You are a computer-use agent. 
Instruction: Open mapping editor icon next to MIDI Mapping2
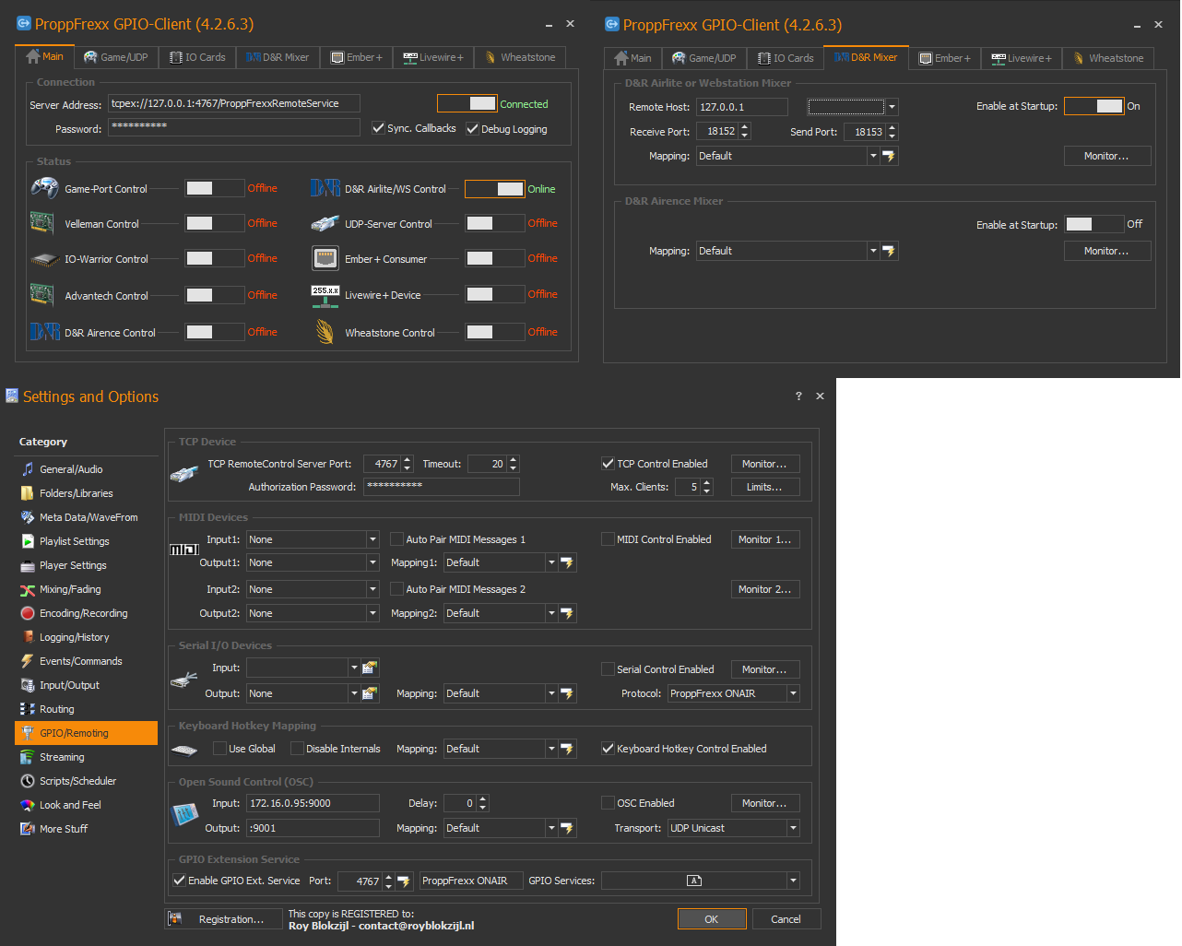tap(567, 613)
